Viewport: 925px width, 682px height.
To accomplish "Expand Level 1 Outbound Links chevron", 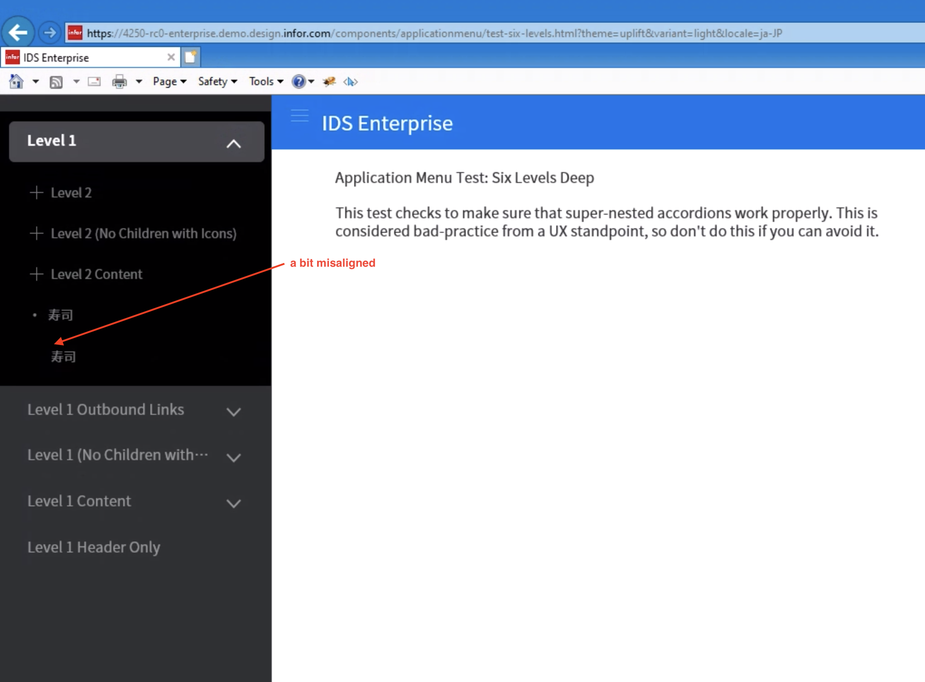I will (x=233, y=412).
